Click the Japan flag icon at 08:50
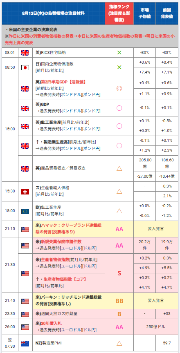Image resolution: width=180 pixels, height=353 pixels. click(25, 67)
